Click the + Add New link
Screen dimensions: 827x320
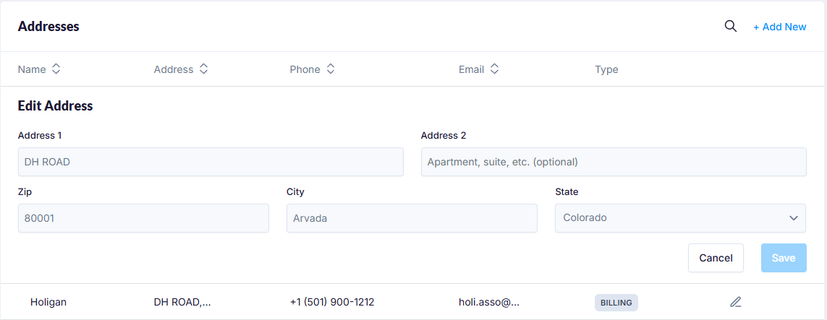(779, 27)
